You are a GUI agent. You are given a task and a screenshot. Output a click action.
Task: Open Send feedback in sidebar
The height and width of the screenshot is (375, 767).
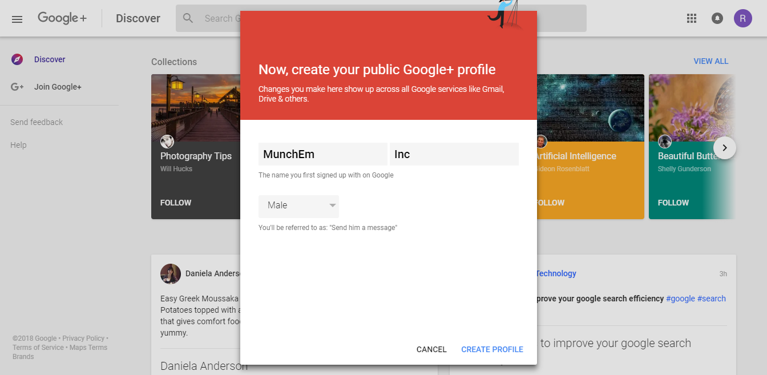pos(37,122)
